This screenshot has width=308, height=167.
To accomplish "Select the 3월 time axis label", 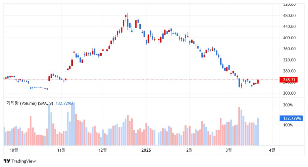I will pyautogui.click(x=228, y=150).
